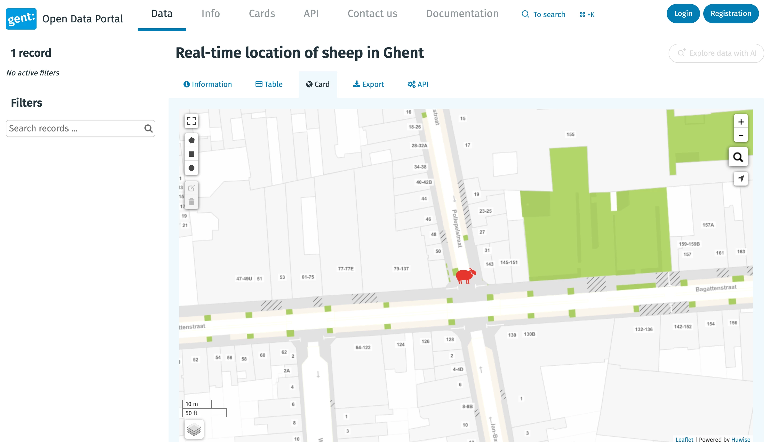The height and width of the screenshot is (442, 767).
Task: Select the polygon drawing tool
Action: point(191,140)
